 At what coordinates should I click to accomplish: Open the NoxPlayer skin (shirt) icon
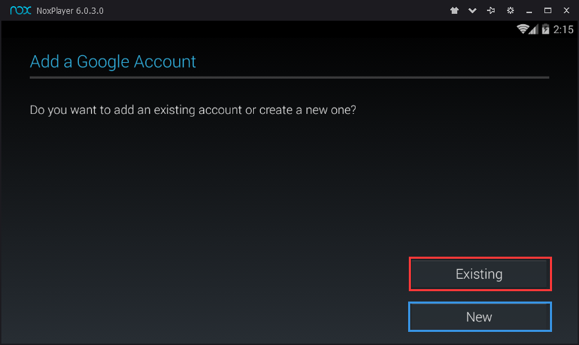[x=454, y=10]
